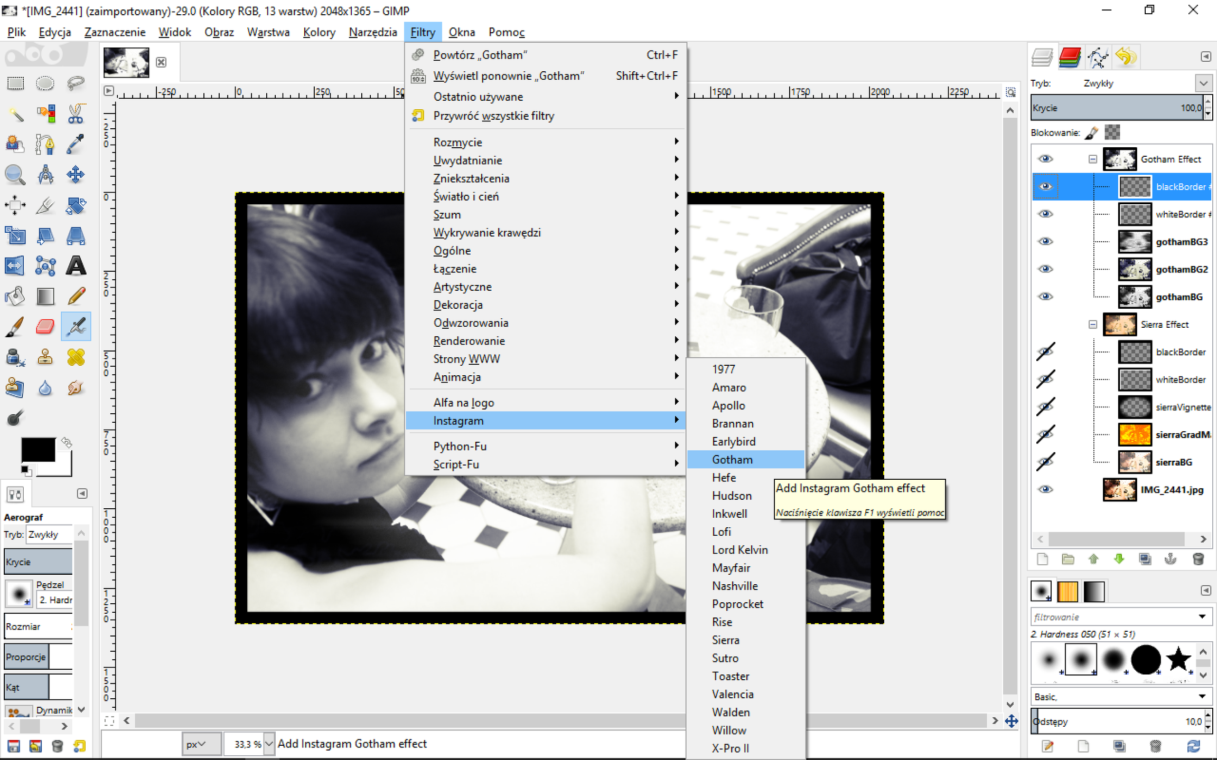This screenshot has height=760, width=1217.
Task: Hide the gothamBG3 layer
Action: pos(1045,241)
